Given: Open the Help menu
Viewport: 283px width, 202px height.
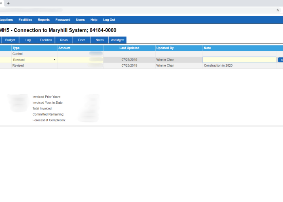Looking at the screenshot, I should [x=94, y=20].
